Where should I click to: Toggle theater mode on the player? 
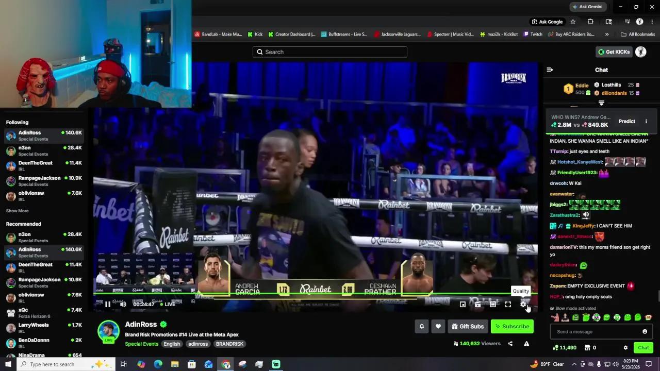coord(493,305)
